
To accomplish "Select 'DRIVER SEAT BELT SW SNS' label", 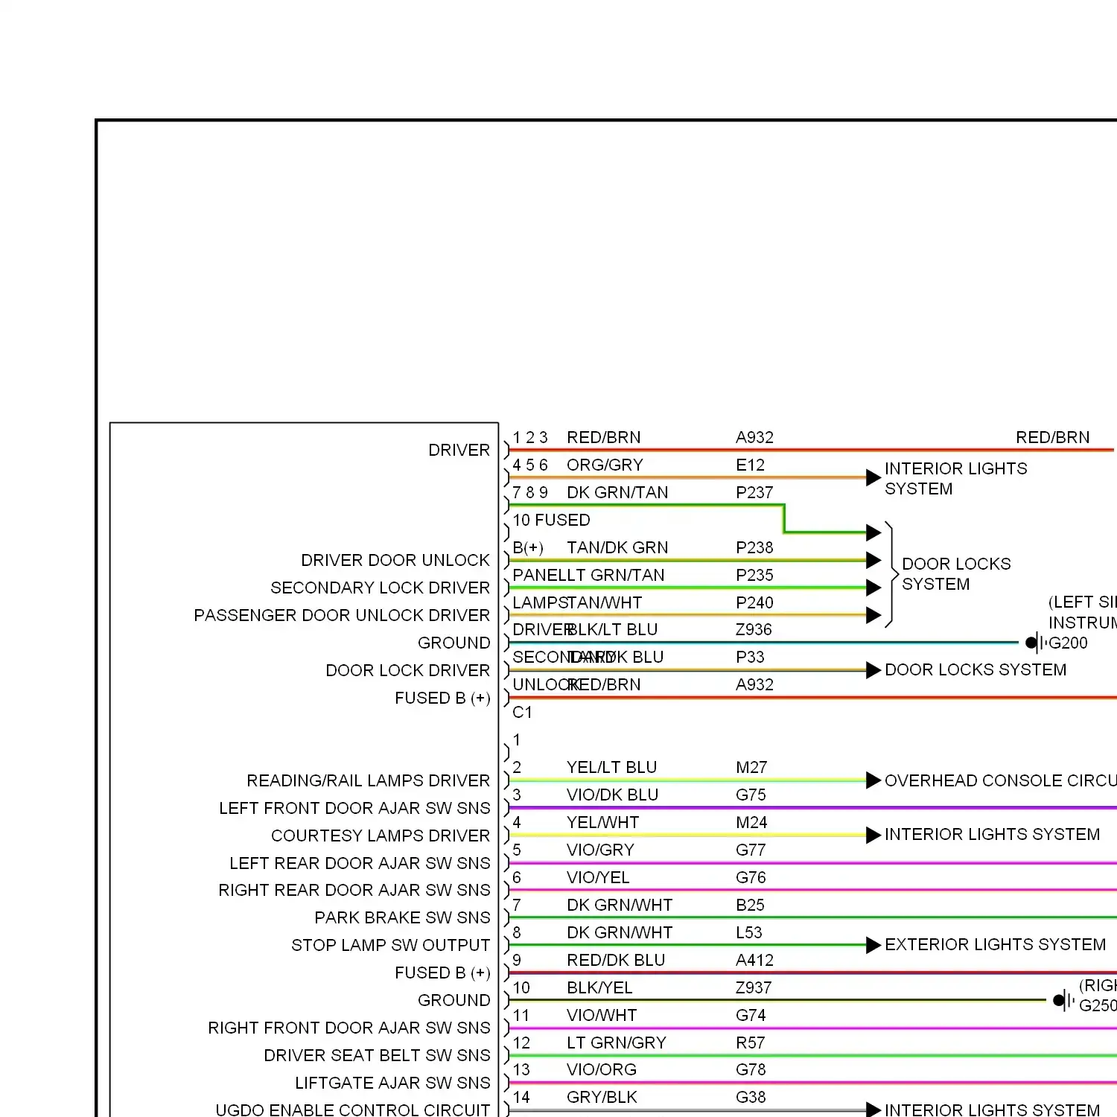I will [x=377, y=1055].
